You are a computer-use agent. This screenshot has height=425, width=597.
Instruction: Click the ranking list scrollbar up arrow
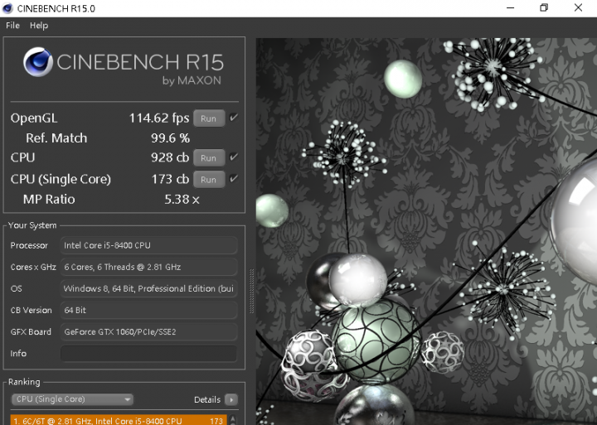point(233,419)
